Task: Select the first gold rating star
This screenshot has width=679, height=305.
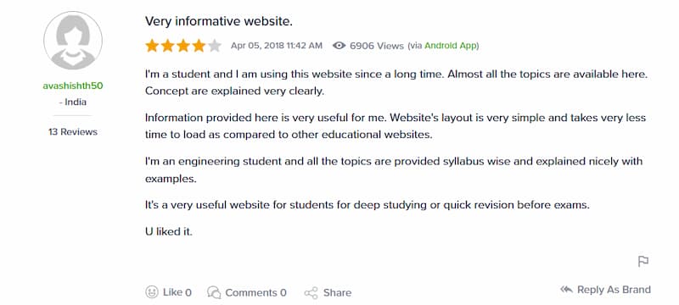Action: pos(152,46)
